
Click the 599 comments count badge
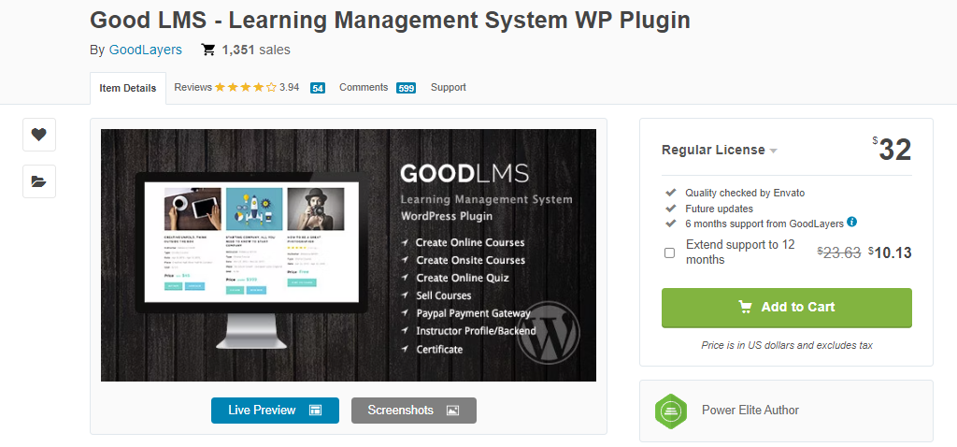pos(406,88)
